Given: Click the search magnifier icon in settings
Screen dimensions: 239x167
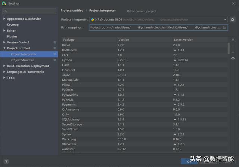Looking at the screenshot, I should pyautogui.click(x=5, y=11).
